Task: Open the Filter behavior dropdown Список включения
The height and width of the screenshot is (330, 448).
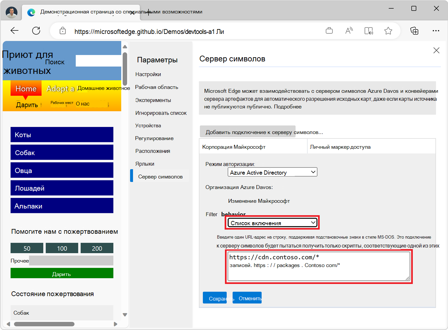Action: tap(272, 223)
